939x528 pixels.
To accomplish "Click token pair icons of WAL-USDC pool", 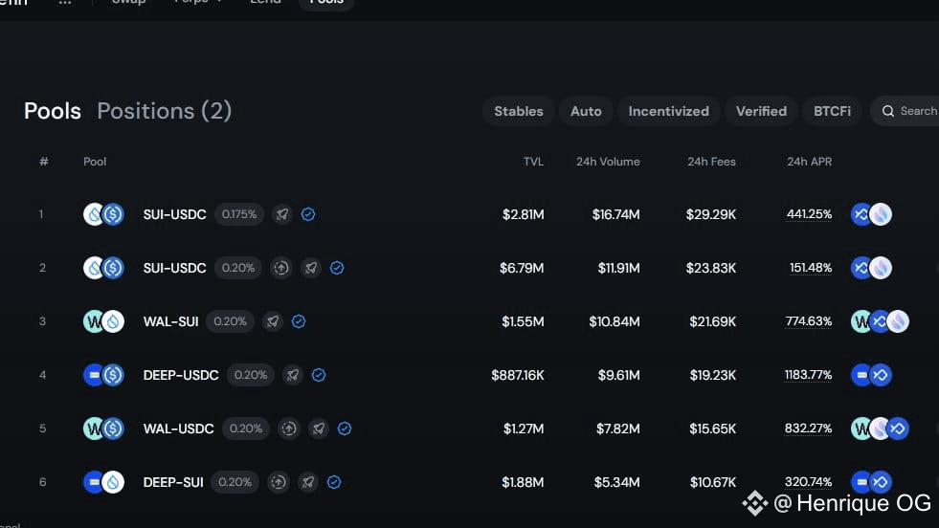I will (x=103, y=429).
